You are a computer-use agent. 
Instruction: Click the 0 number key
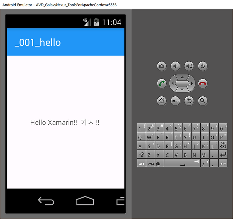tap(223, 128)
